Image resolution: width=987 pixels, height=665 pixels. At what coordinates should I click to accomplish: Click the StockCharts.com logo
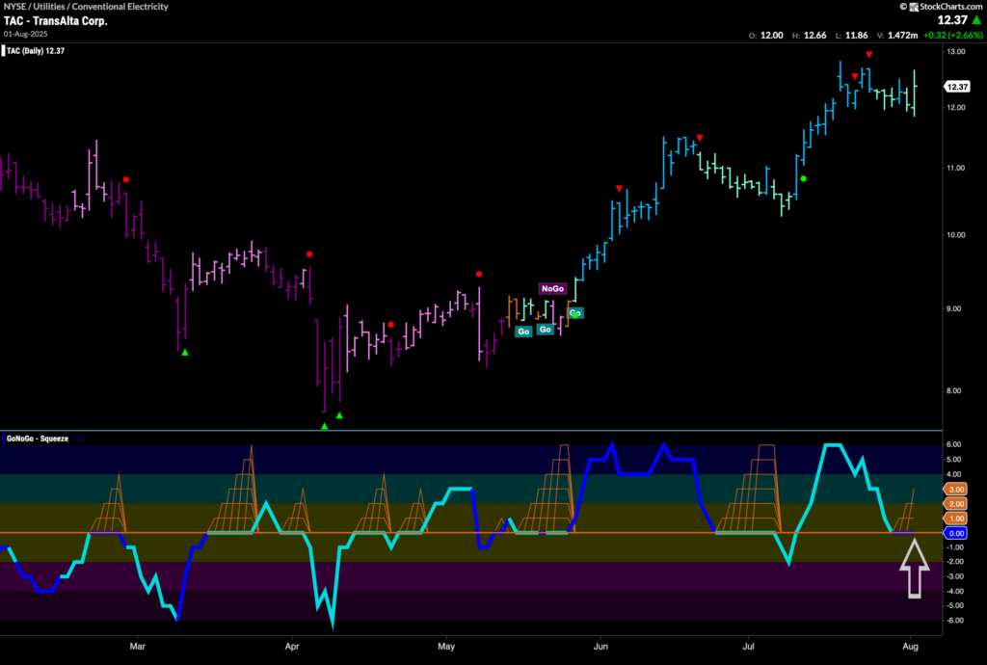pos(941,7)
